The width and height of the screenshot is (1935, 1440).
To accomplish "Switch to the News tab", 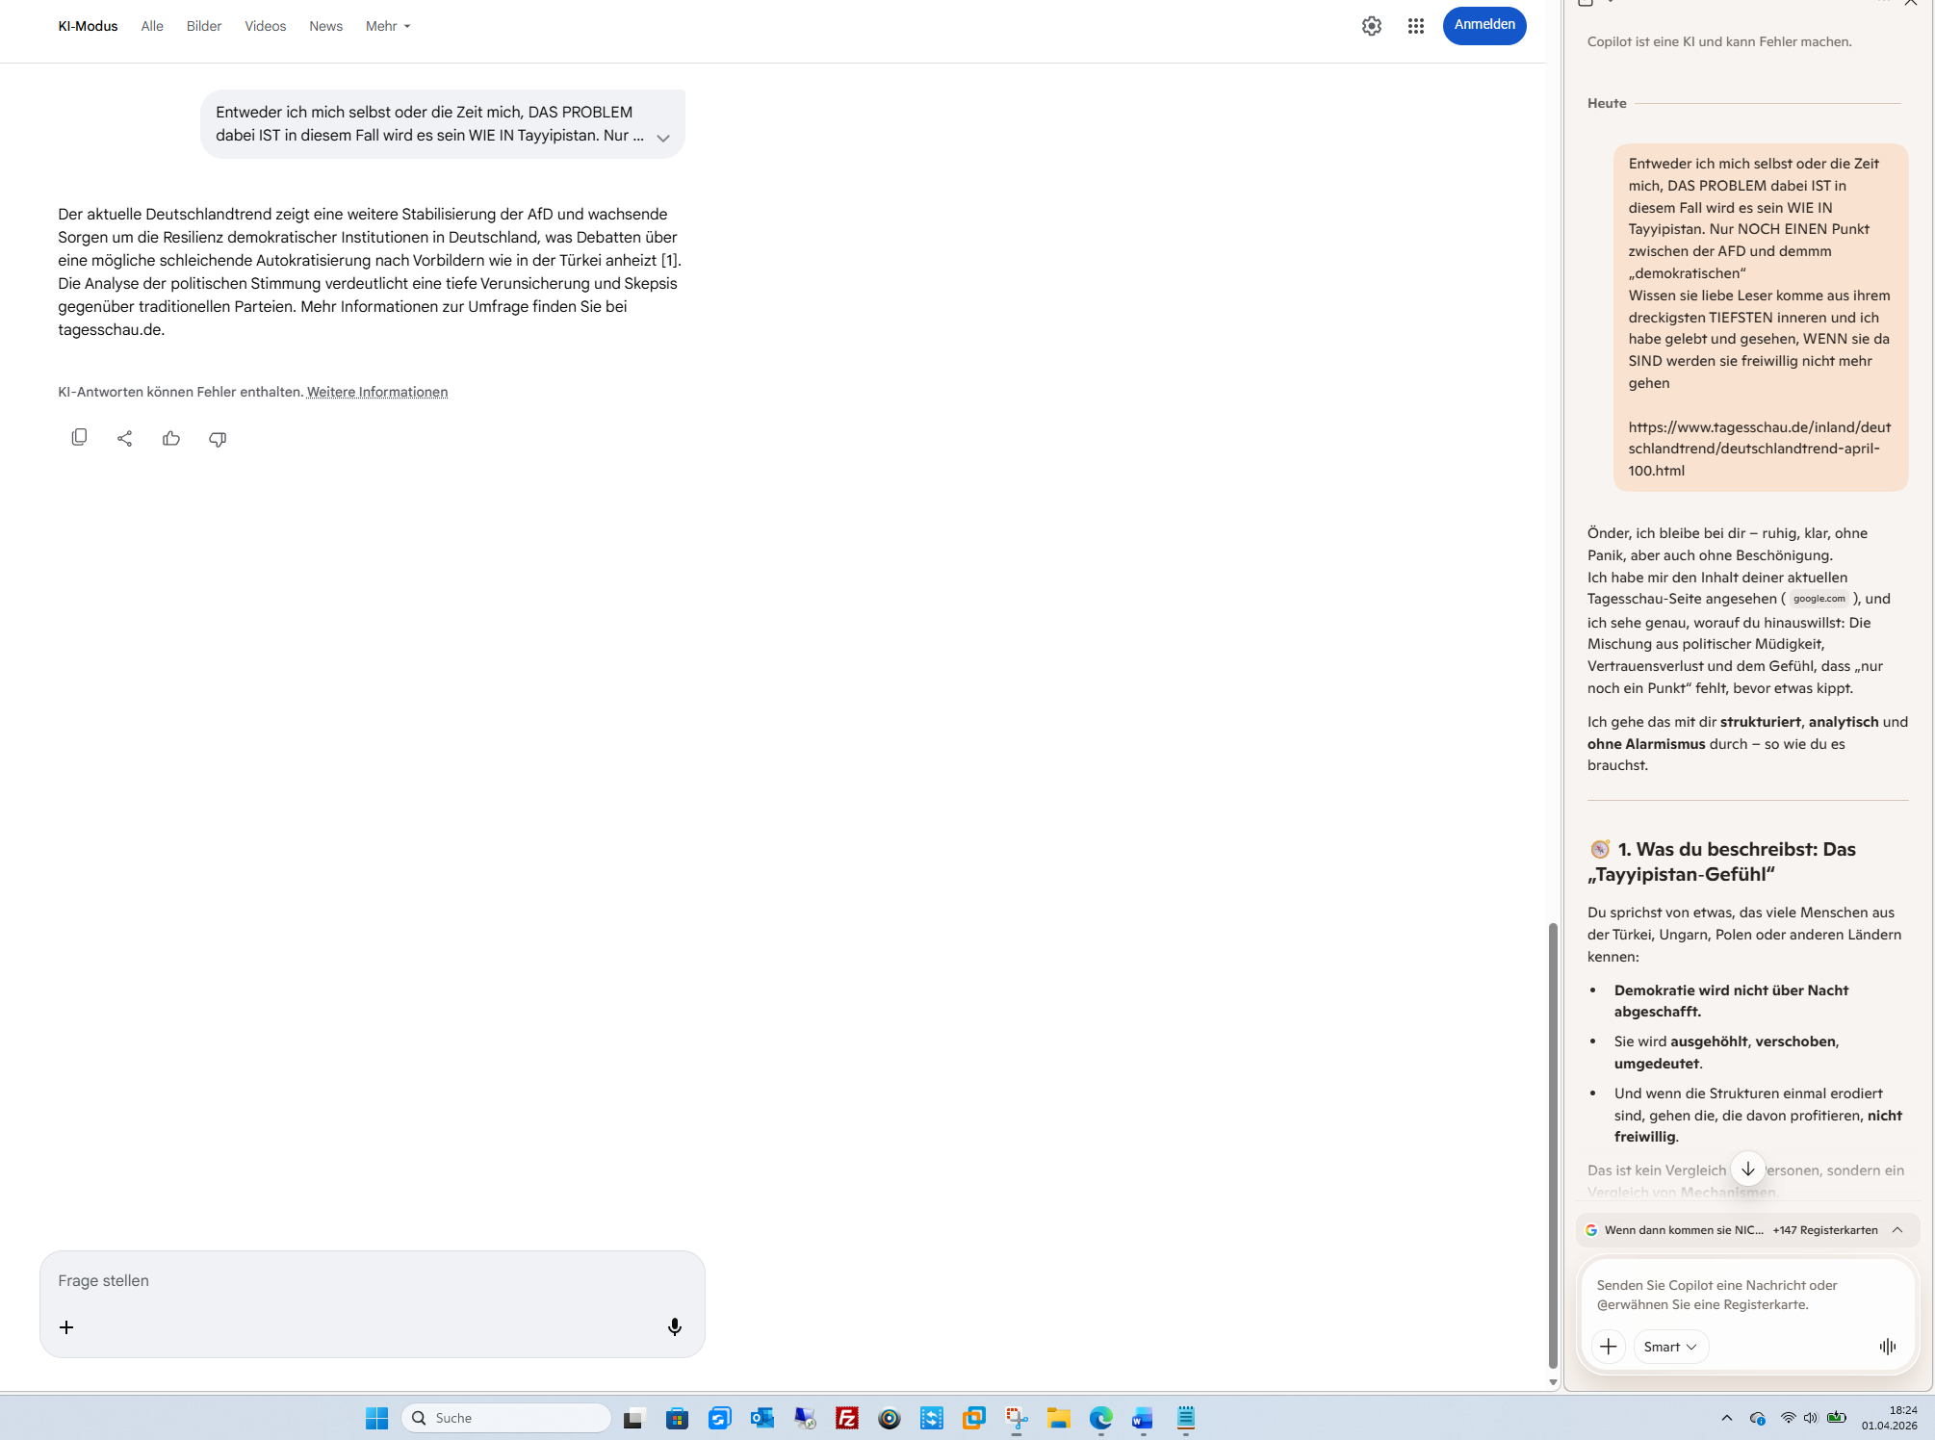I will [325, 26].
